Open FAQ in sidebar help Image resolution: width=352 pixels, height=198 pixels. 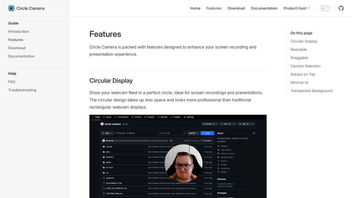click(12, 82)
